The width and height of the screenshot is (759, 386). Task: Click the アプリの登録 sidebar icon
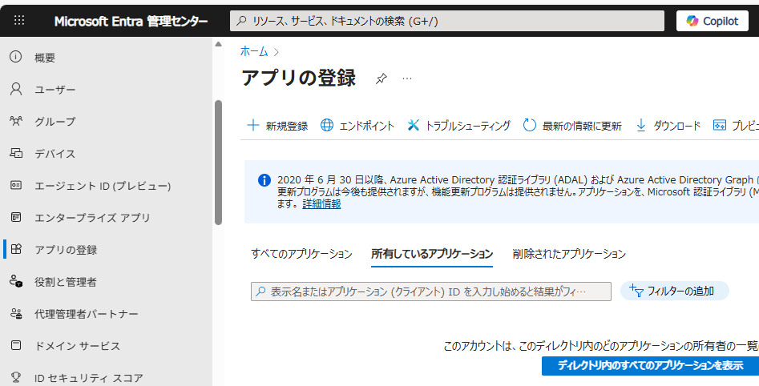16,249
